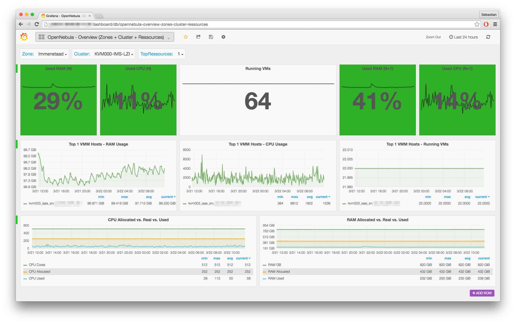Open the Grafana logo side menu
This screenshot has height=324, width=516.
[24, 37]
